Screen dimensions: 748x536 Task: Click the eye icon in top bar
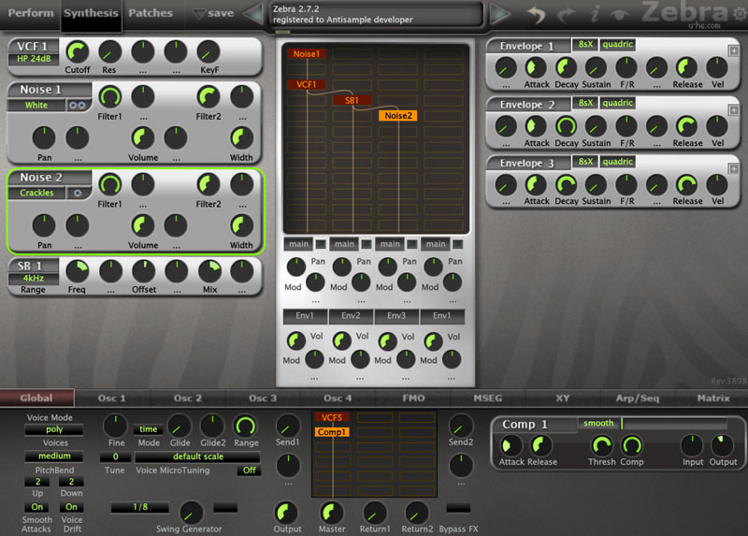(x=619, y=15)
